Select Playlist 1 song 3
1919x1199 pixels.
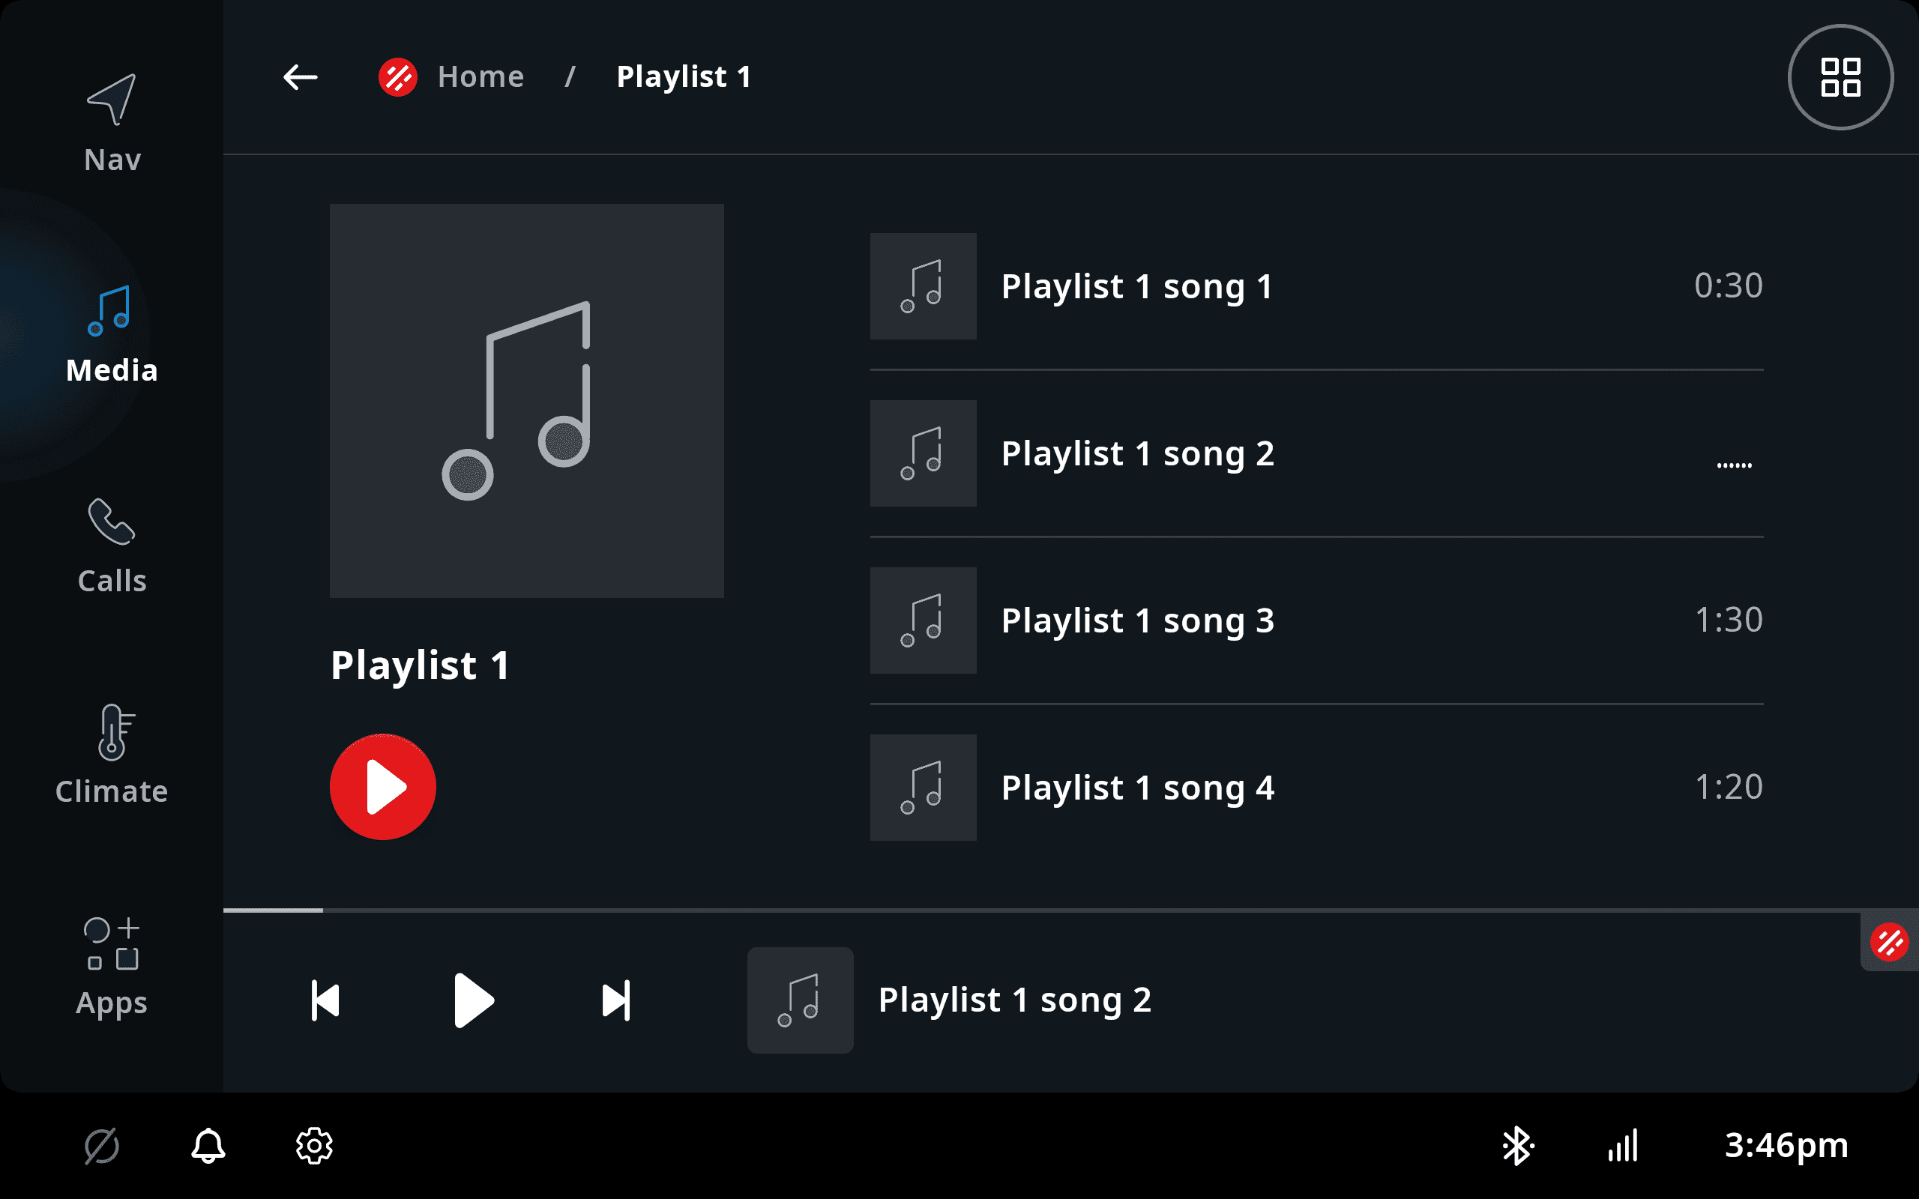pos(1137,620)
